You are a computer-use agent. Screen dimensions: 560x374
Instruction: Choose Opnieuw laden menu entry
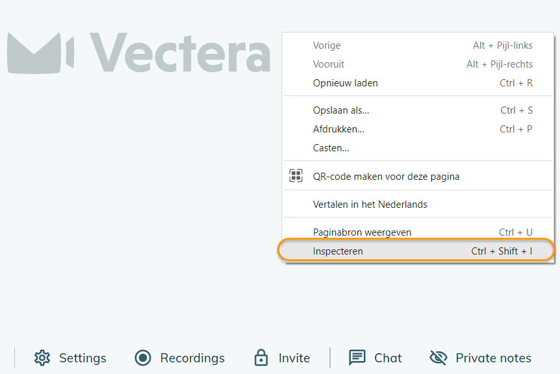[345, 83]
